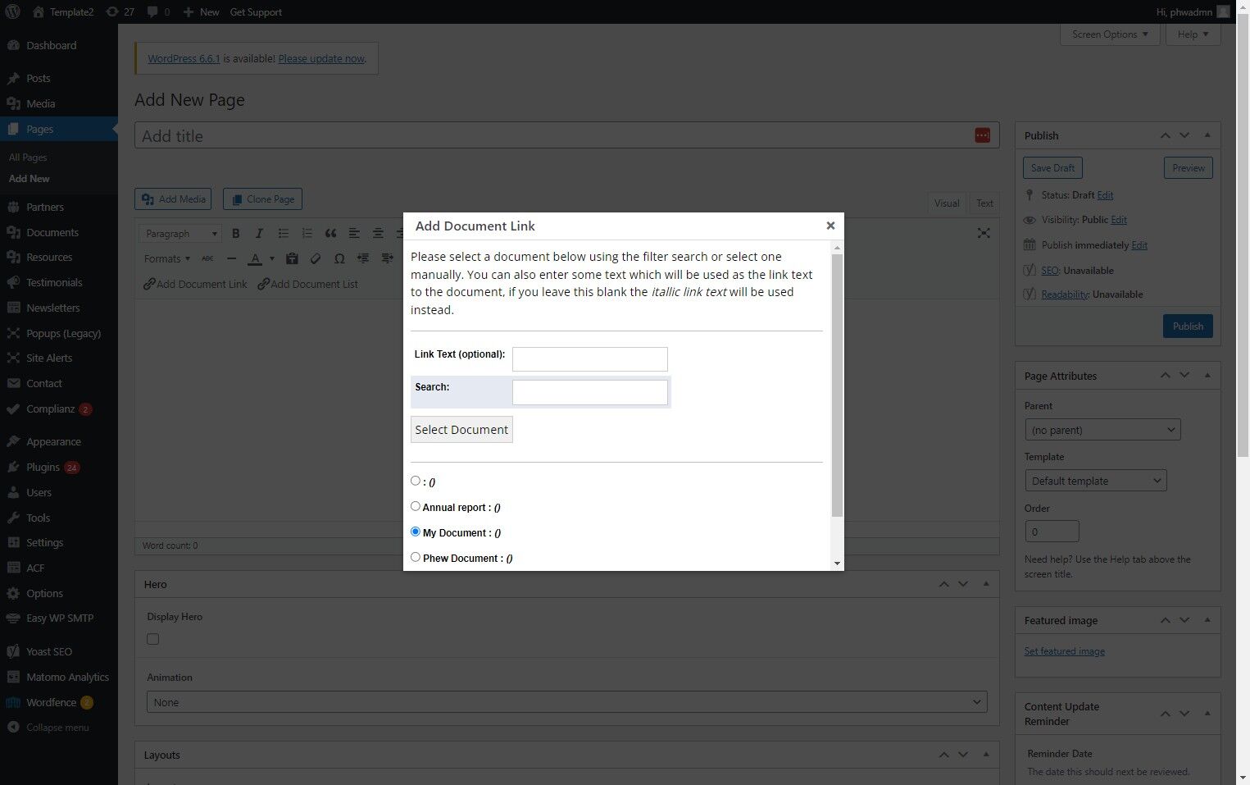Collapse the Page Attributes panel toggle arrow
This screenshot has height=785, width=1250.
1207,376
